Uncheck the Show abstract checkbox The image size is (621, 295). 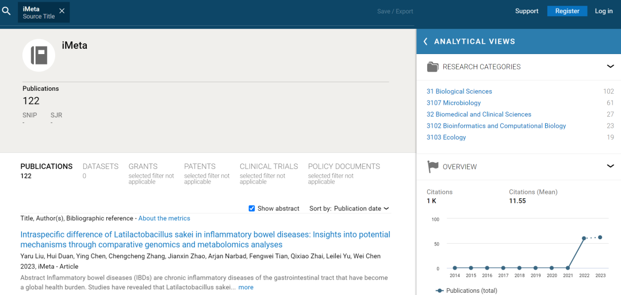[x=251, y=208]
